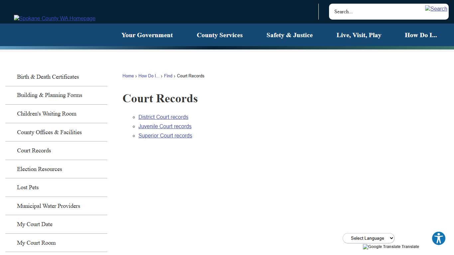Open the Select Language dropdown
This screenshot has width=454, height=255.
tap(368, 238)
